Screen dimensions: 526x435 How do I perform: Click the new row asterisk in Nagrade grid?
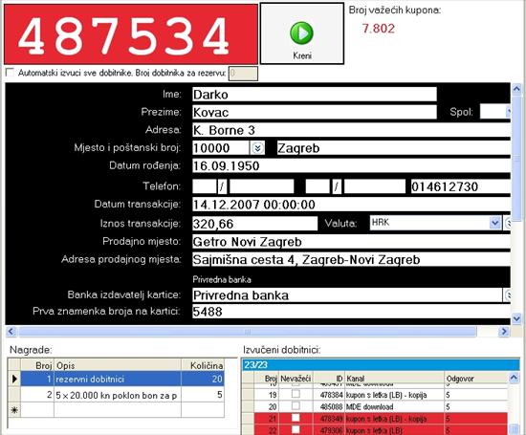tap(14, 410)
